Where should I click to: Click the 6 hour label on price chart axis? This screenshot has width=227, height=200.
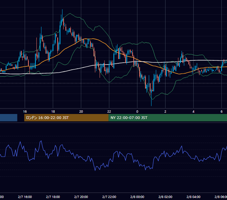tap(222, 112)
